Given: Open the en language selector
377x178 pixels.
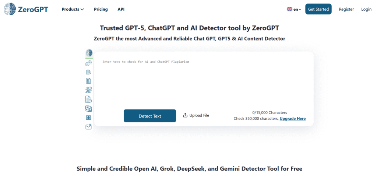Looking at the screenshot, I should tap(294, 9).
